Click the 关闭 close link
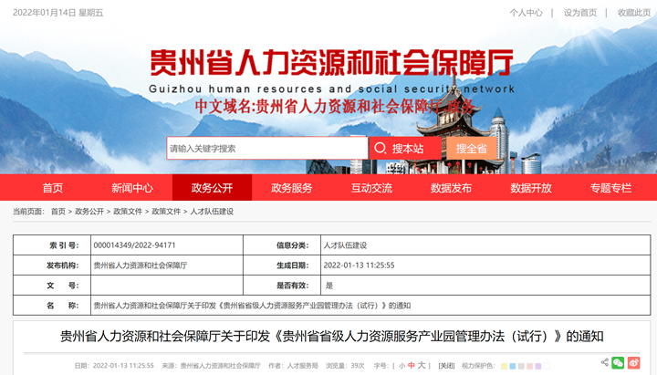This screenshot has height=375, width=657. [x=446, y=366]
